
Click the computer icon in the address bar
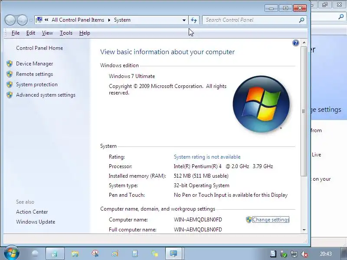pos(39,20)
